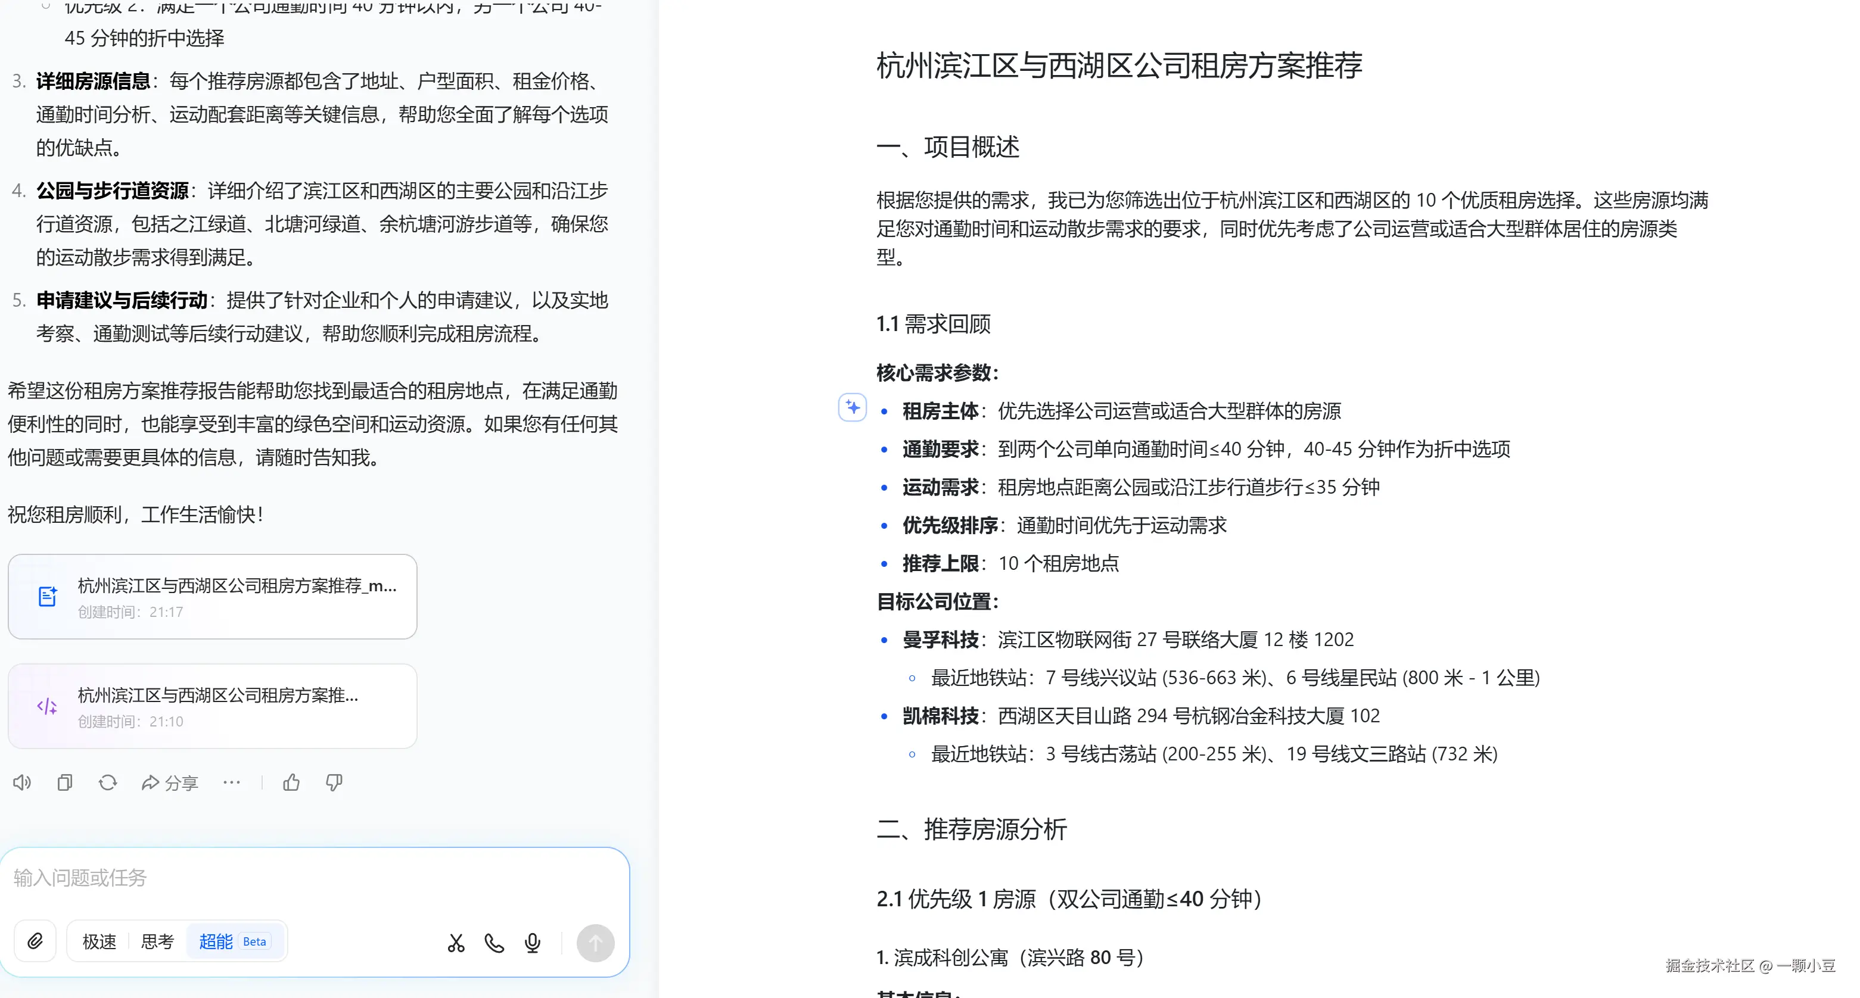The width and height of the screenshot is (1860, 998).
Task: Click the read aloud speaker icon
Action: coord(21,782)
